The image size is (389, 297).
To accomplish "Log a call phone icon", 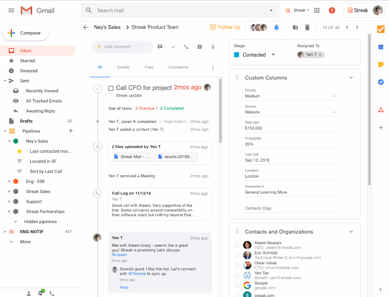I will pos(186,47).
